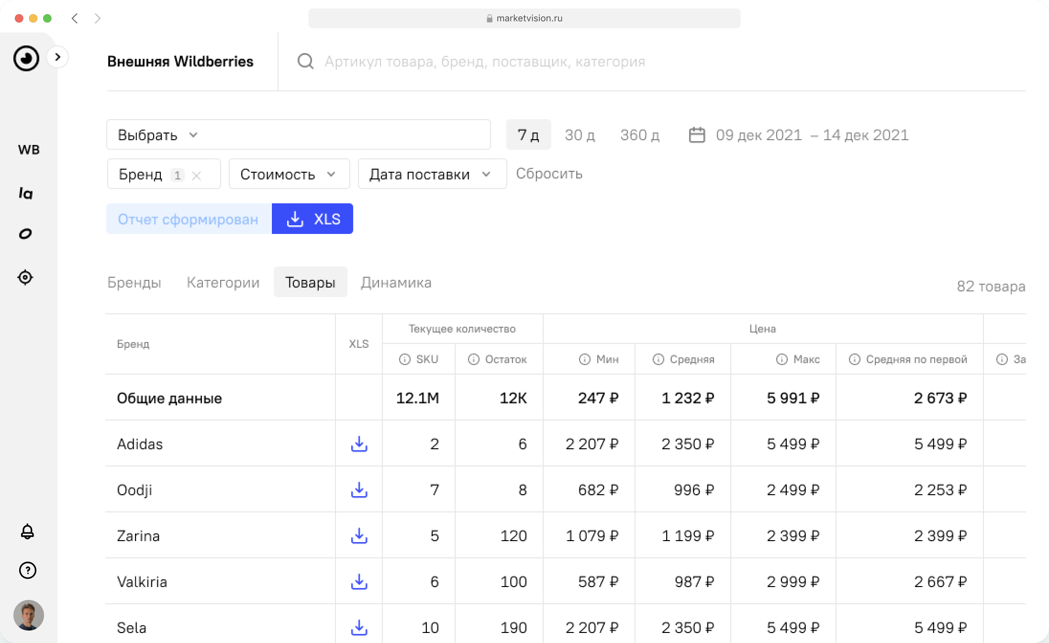Open the calendar date picker icon
Screen dimensions: 1049x643
tap(696, 135)
